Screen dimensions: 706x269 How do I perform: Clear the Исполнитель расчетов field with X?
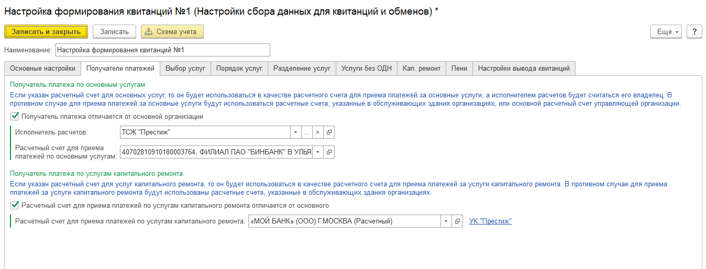click(317, 132)
